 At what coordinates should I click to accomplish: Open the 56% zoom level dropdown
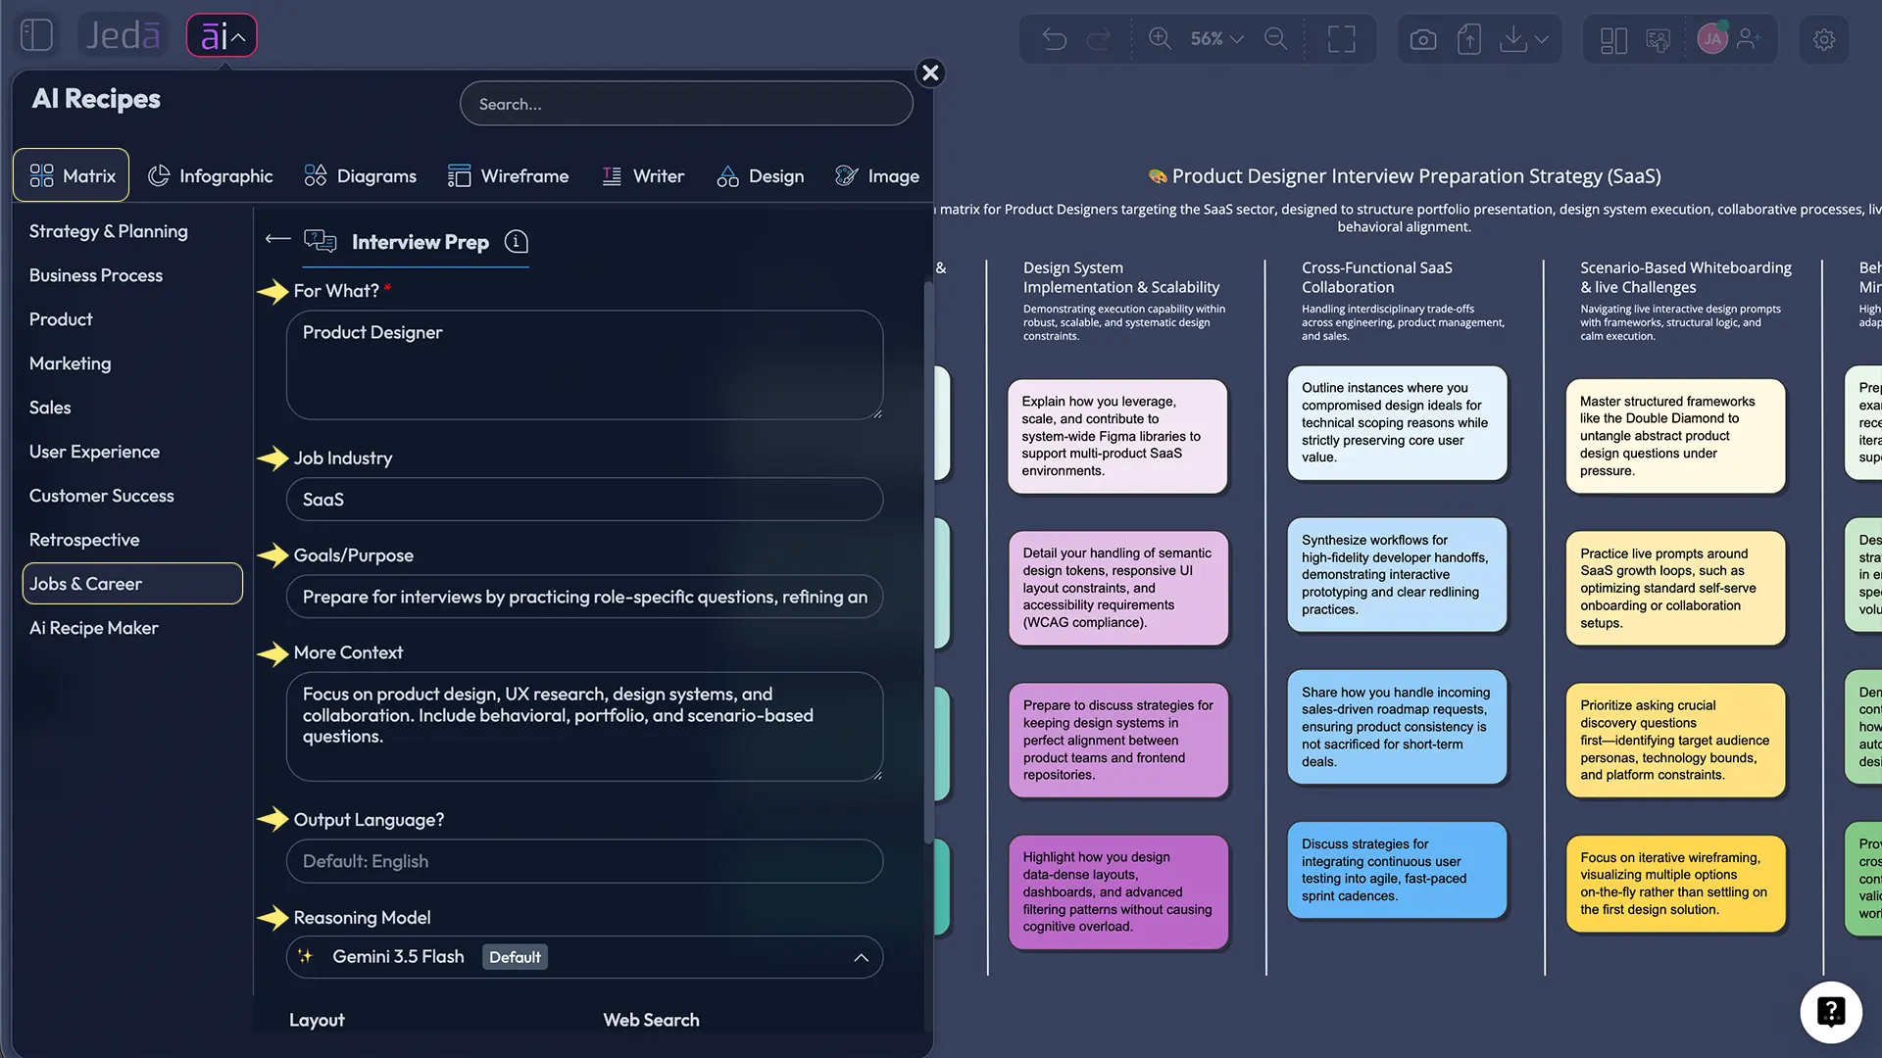tap(1216, 39)
